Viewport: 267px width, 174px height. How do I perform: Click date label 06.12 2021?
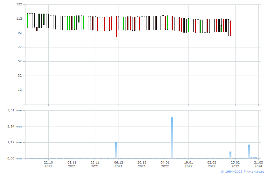tap(119, 164)
